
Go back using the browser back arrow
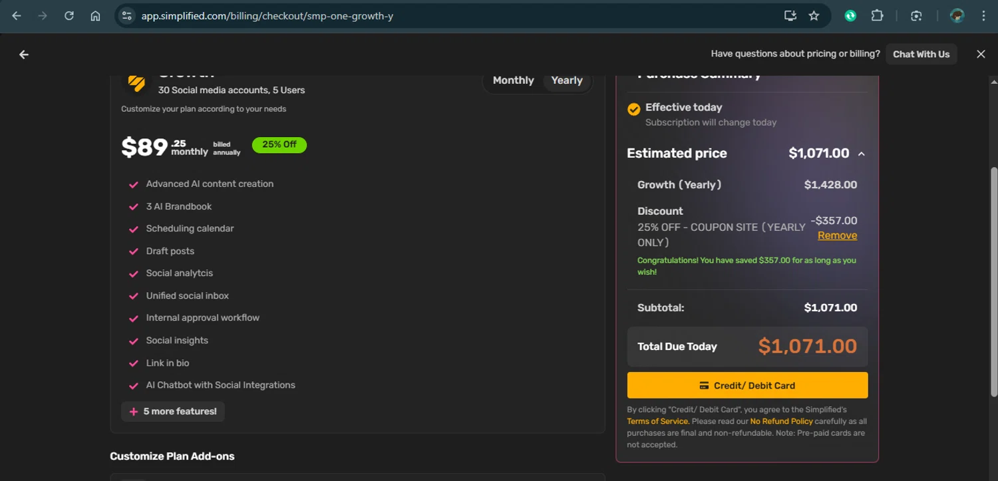pos(17,16)
